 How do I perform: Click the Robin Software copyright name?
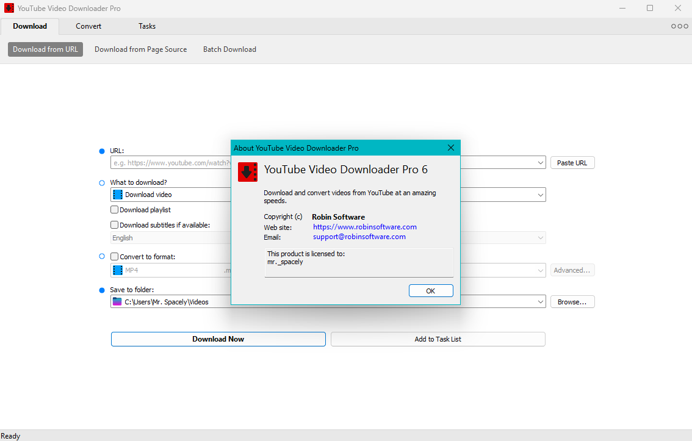click(339, 217)
